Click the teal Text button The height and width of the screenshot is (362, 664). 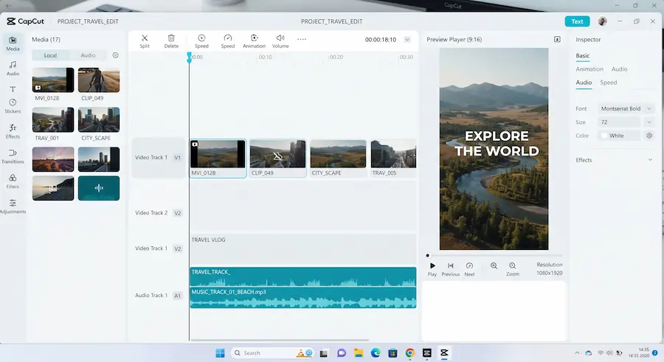(x=577, y=21)
